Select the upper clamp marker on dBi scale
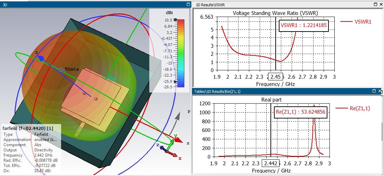384x176 pixels. (x=175, y=20)
